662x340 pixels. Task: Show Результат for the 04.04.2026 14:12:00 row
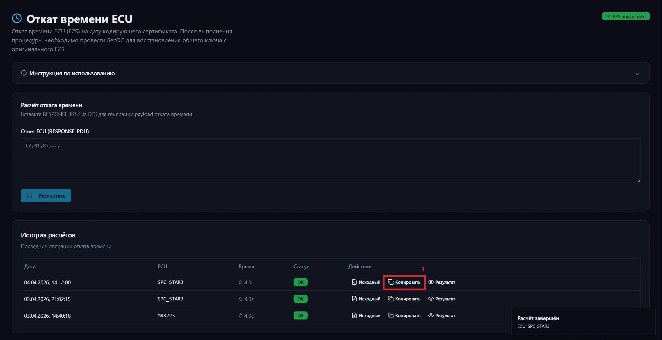point(442,282)
